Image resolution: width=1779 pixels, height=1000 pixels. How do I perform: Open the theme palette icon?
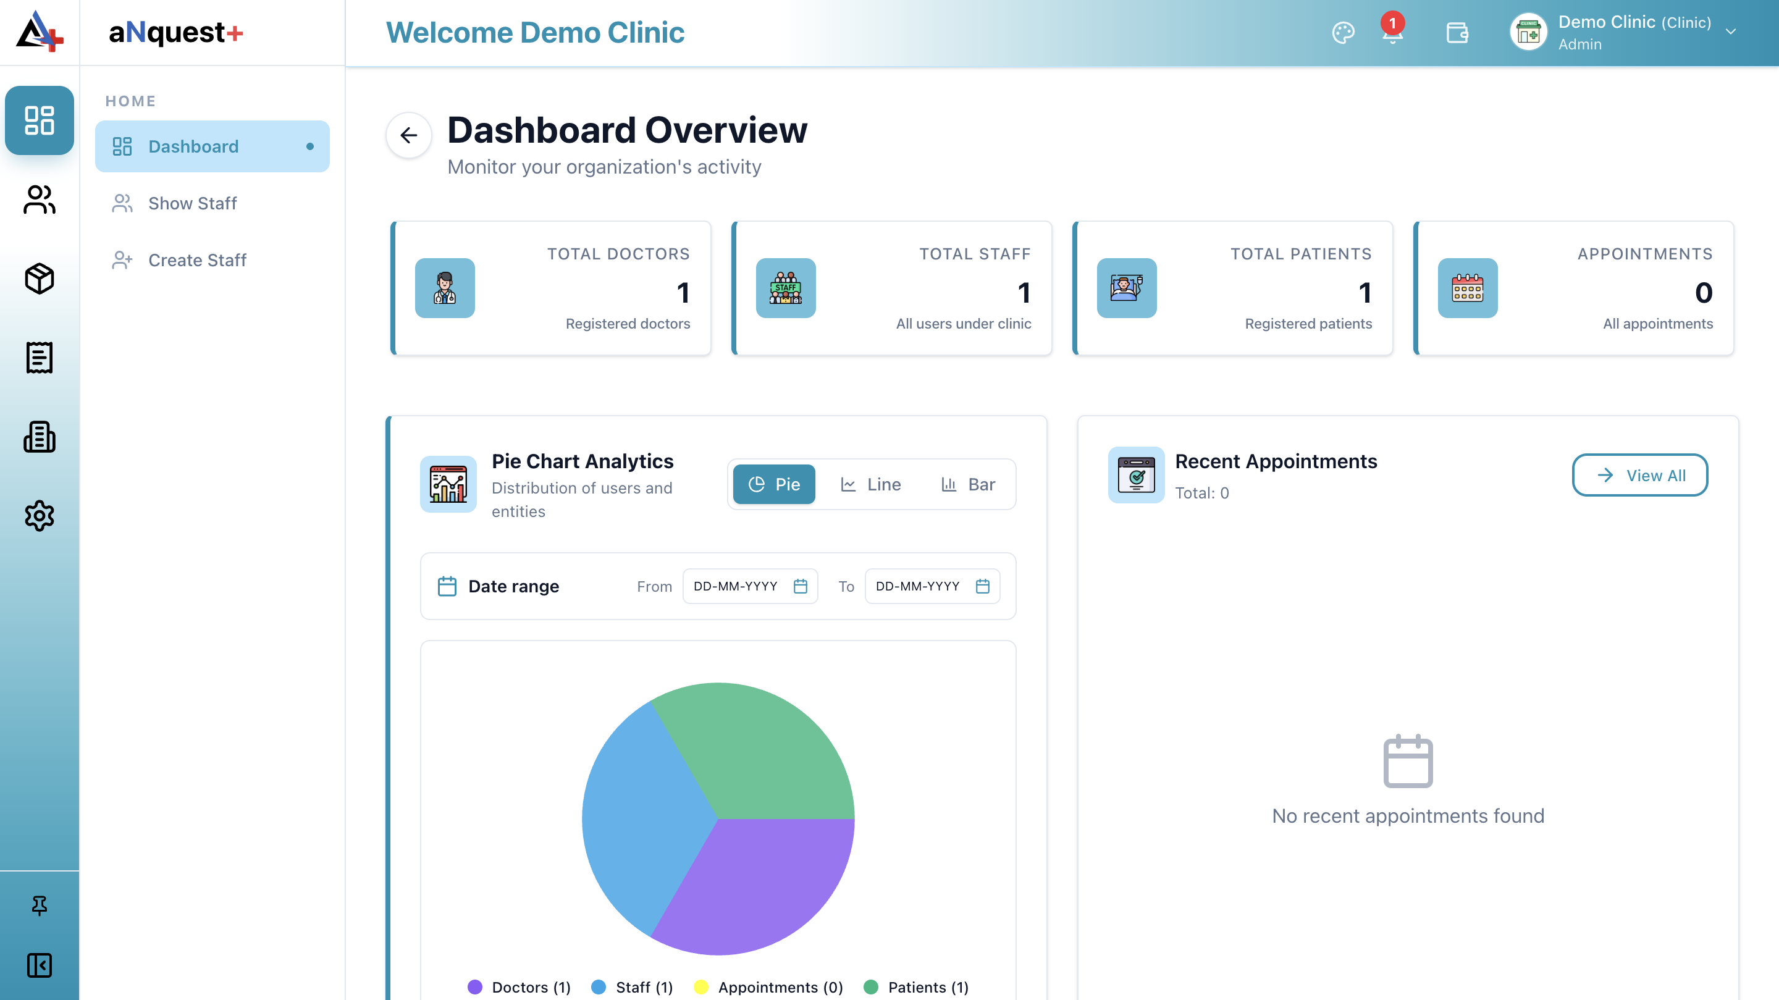(x=1344, y=33)
